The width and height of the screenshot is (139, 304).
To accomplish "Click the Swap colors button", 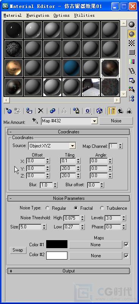I will tap(18, 250).
